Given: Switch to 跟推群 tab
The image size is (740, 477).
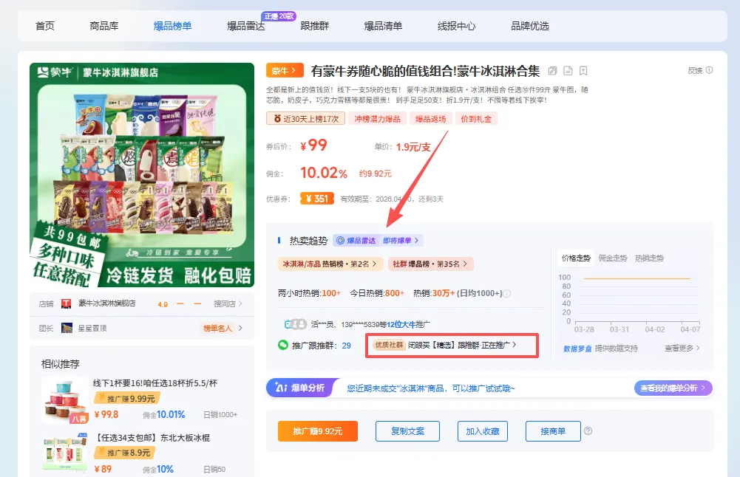Looking at the screenshot, I should pos(314,26).
